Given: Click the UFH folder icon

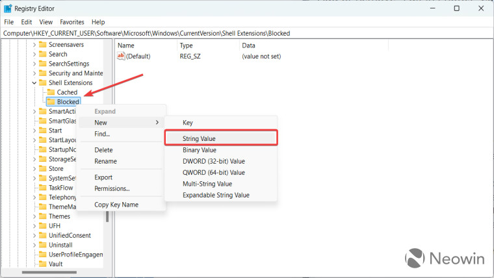Looking at the screenshot, I should tap(42, 226).
